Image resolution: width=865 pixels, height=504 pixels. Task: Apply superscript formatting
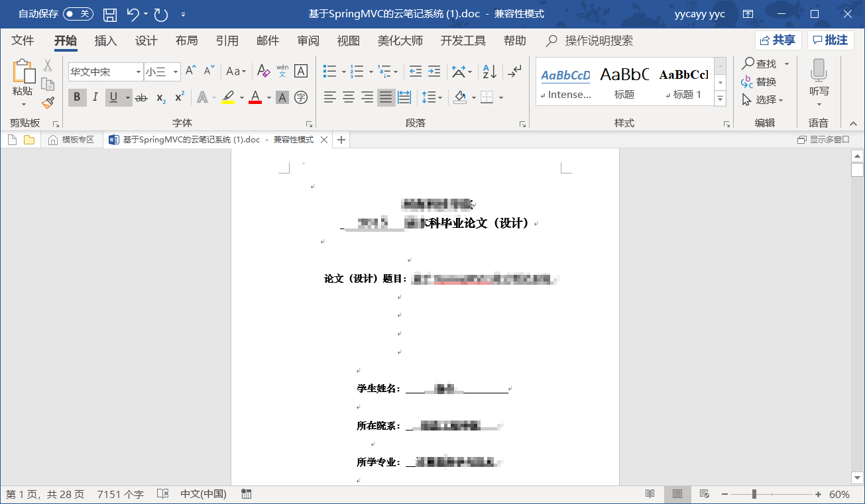(x=180, y=98)
